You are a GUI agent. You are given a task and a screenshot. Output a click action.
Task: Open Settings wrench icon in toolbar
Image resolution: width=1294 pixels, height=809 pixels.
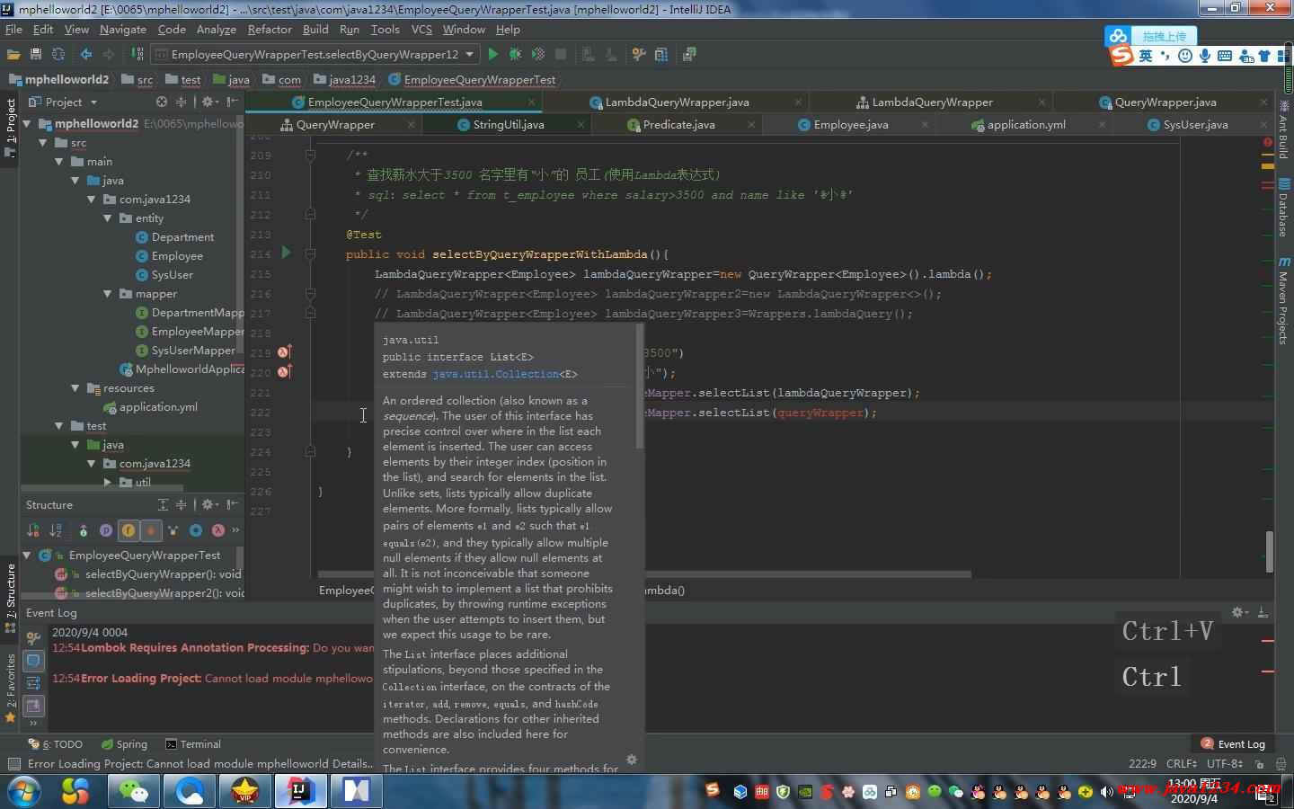(639, 54)
